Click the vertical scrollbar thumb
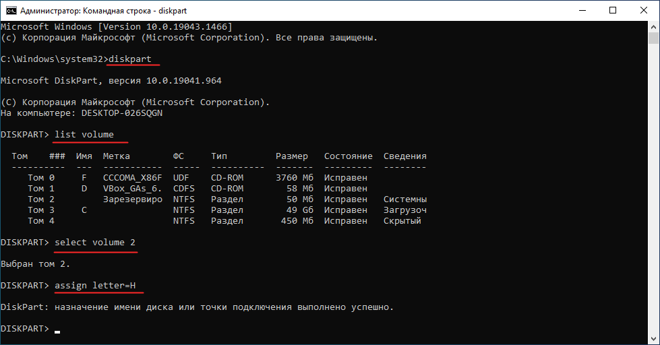This screenshot has height=345, width=660. tap(653, 38)
